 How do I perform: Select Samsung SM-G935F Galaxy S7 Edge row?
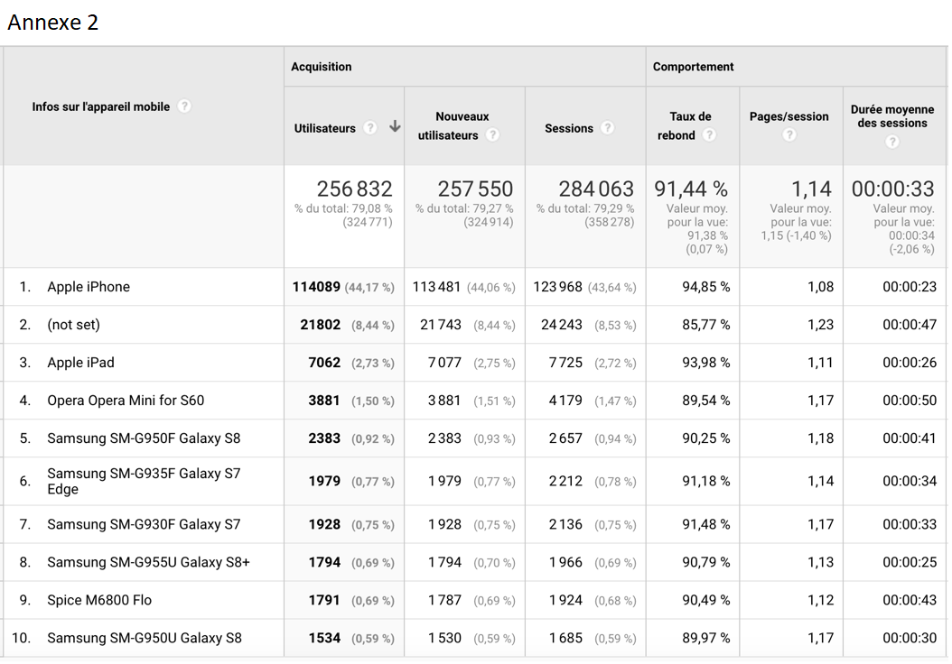(x=144, y=481)
